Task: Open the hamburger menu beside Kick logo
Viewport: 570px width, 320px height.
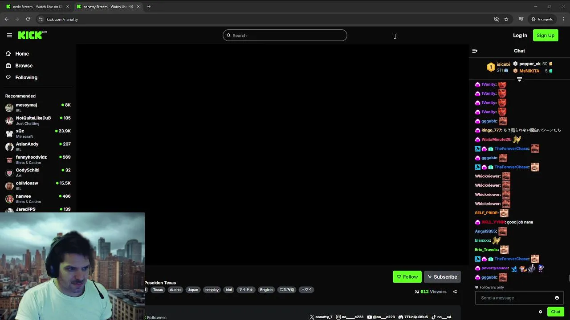Action: (x=9, y=36)
